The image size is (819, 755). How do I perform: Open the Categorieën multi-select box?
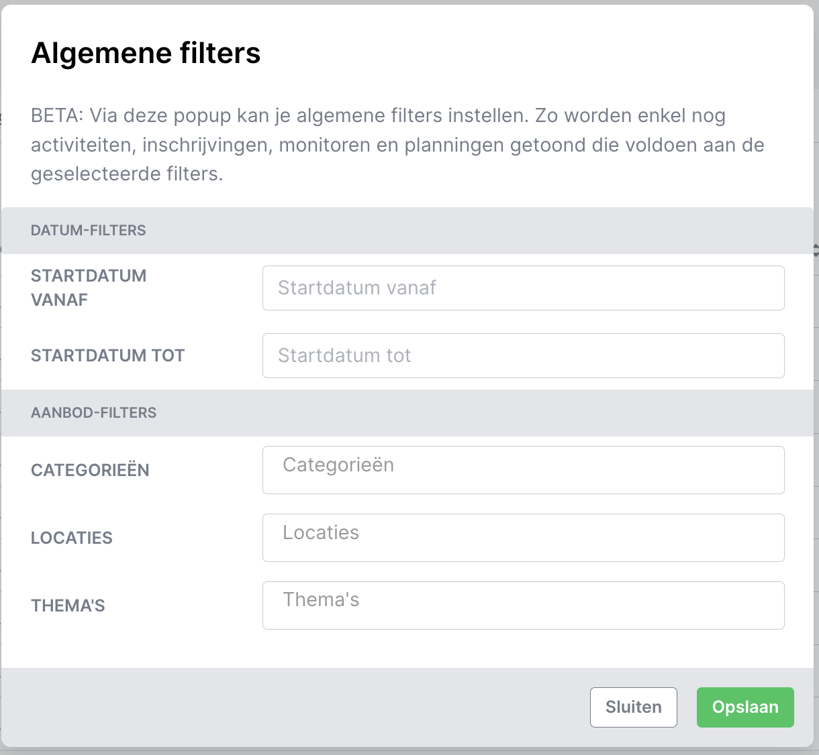tap(523, 470)
